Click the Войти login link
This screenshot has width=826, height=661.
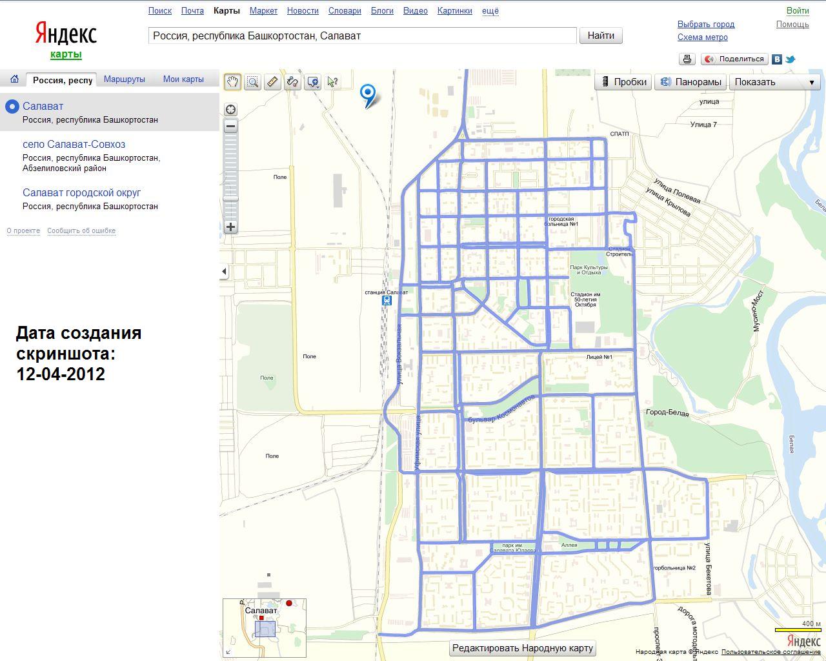coord(798,10)
